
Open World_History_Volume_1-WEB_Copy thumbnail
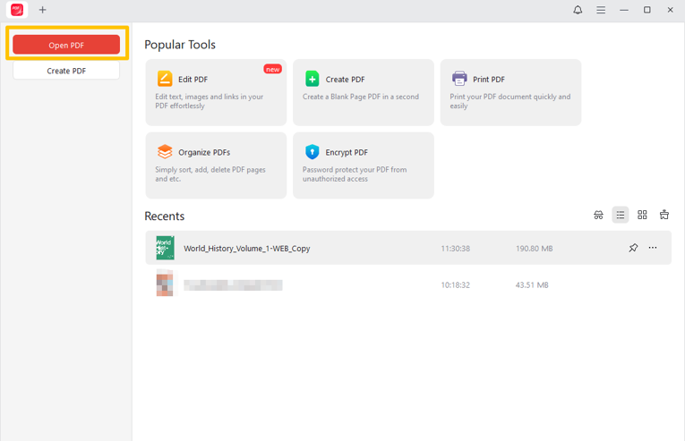165,248
